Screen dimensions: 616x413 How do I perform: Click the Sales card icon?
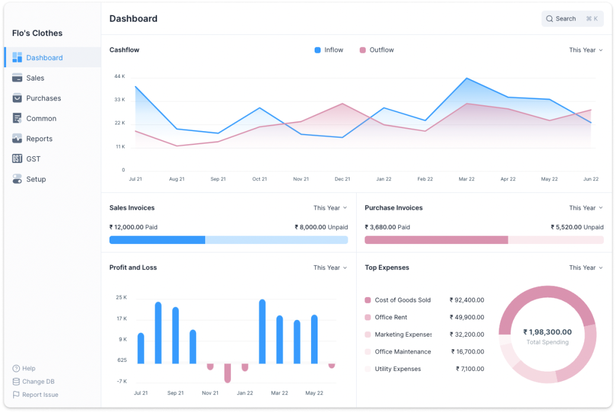pos(17,78)
